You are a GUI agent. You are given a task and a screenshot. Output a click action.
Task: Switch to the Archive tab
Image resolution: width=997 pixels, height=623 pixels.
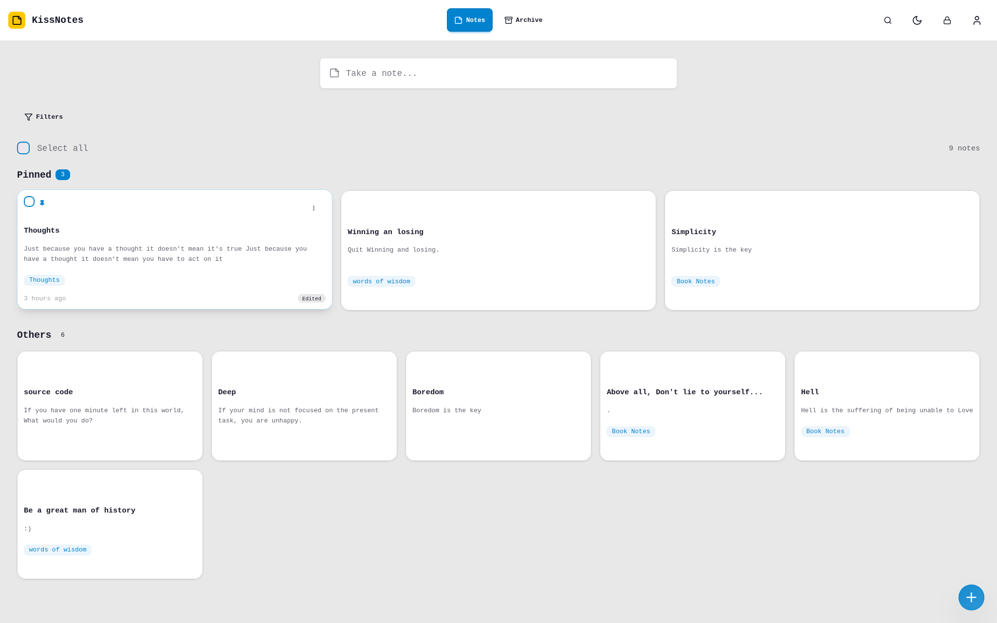(x=523, y=20)
